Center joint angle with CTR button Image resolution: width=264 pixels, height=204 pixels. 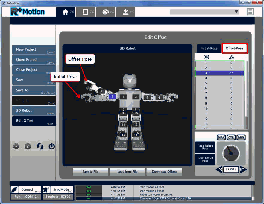[231, 137]
